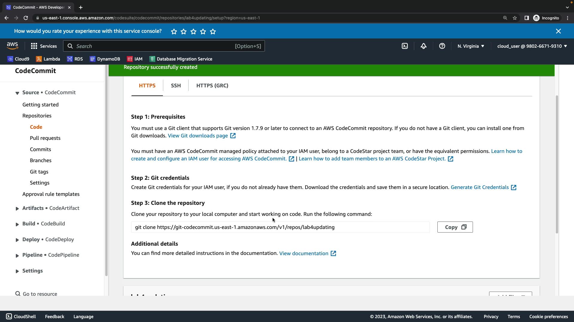Image resolution: width=574 pixels, height=322 pixels.
Task: Switch to the HTTPS (GRC) tab
Action: [212, 86]
